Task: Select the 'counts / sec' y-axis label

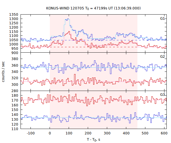Action: (3, 72)
